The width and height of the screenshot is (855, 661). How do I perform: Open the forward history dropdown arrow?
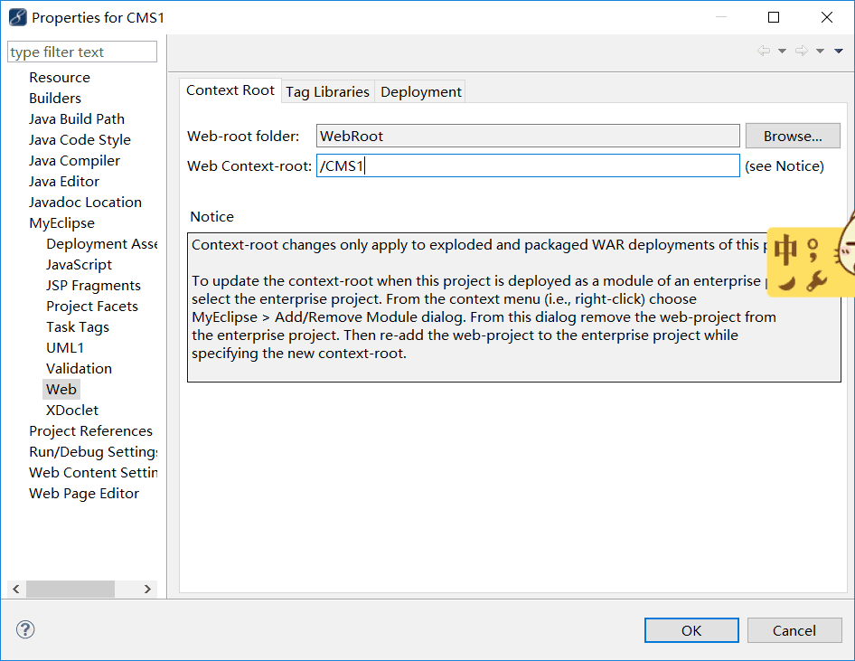pos(820,51)
